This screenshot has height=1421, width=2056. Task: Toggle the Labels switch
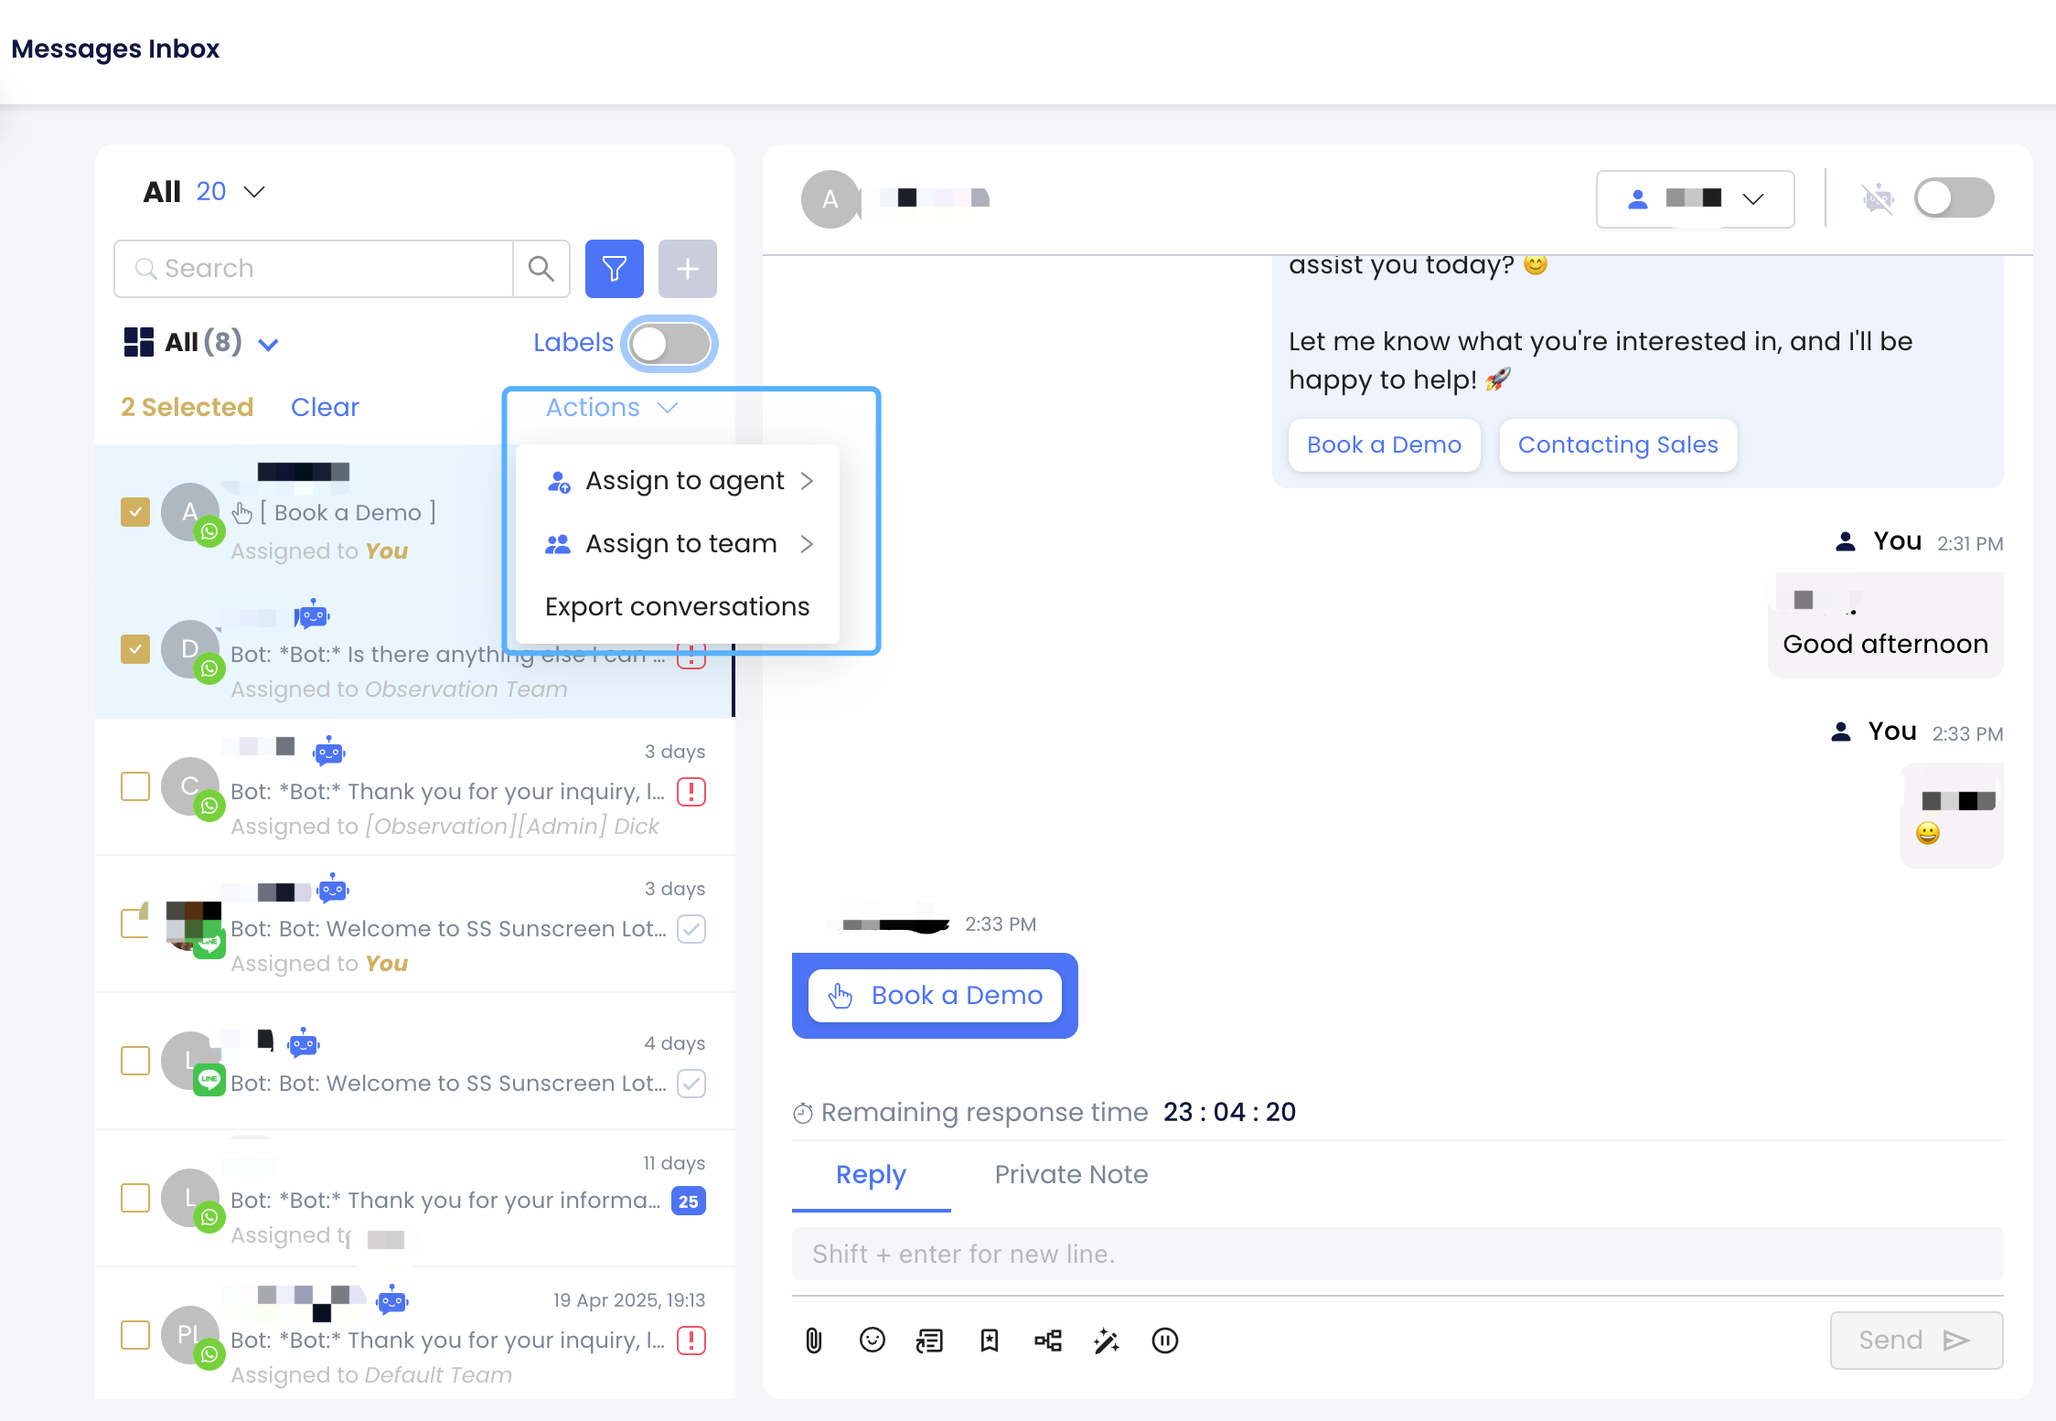coord(669,344)
